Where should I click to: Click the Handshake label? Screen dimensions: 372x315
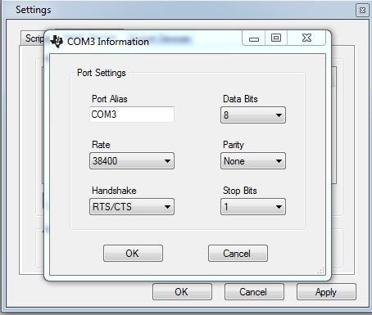coord(114,191)
